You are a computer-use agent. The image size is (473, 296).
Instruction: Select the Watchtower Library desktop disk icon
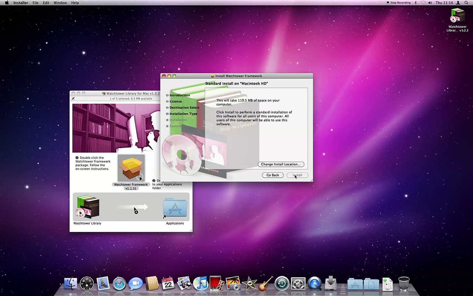(x=457, y=16)
